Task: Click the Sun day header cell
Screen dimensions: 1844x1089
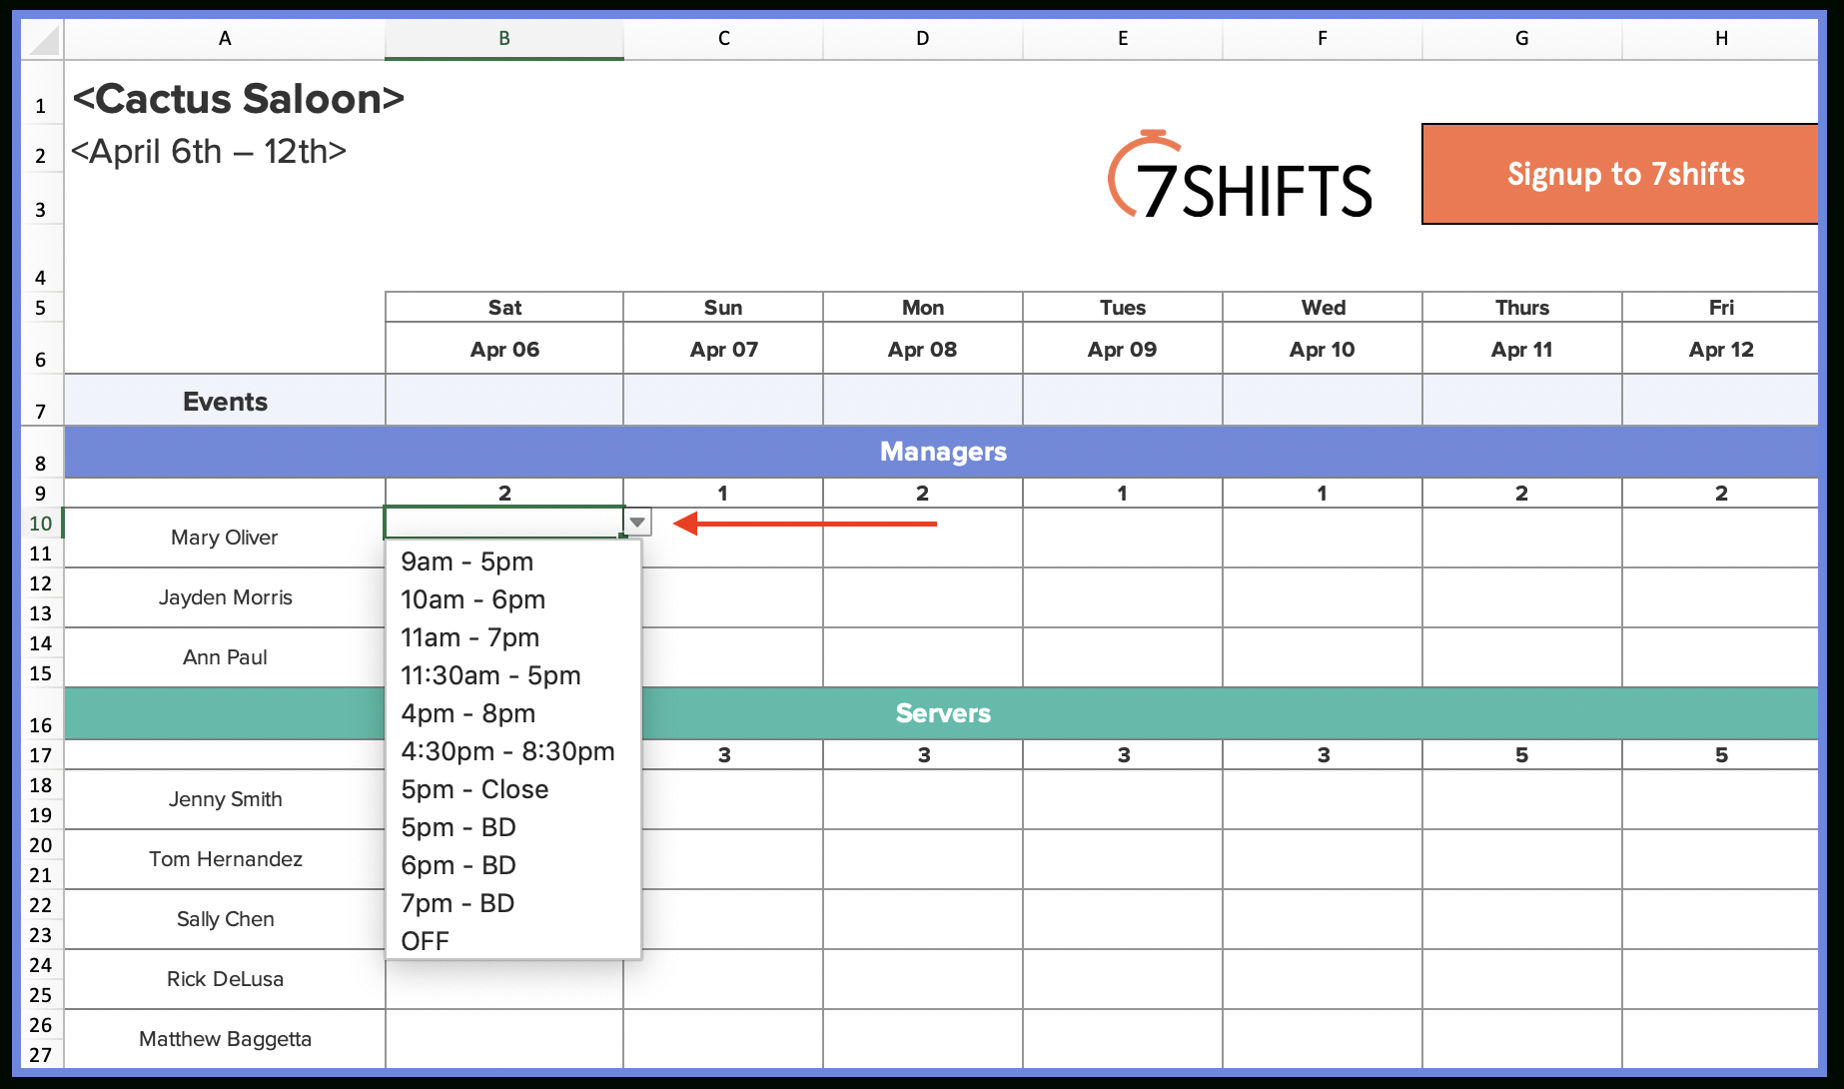Action: pos(723,308)
